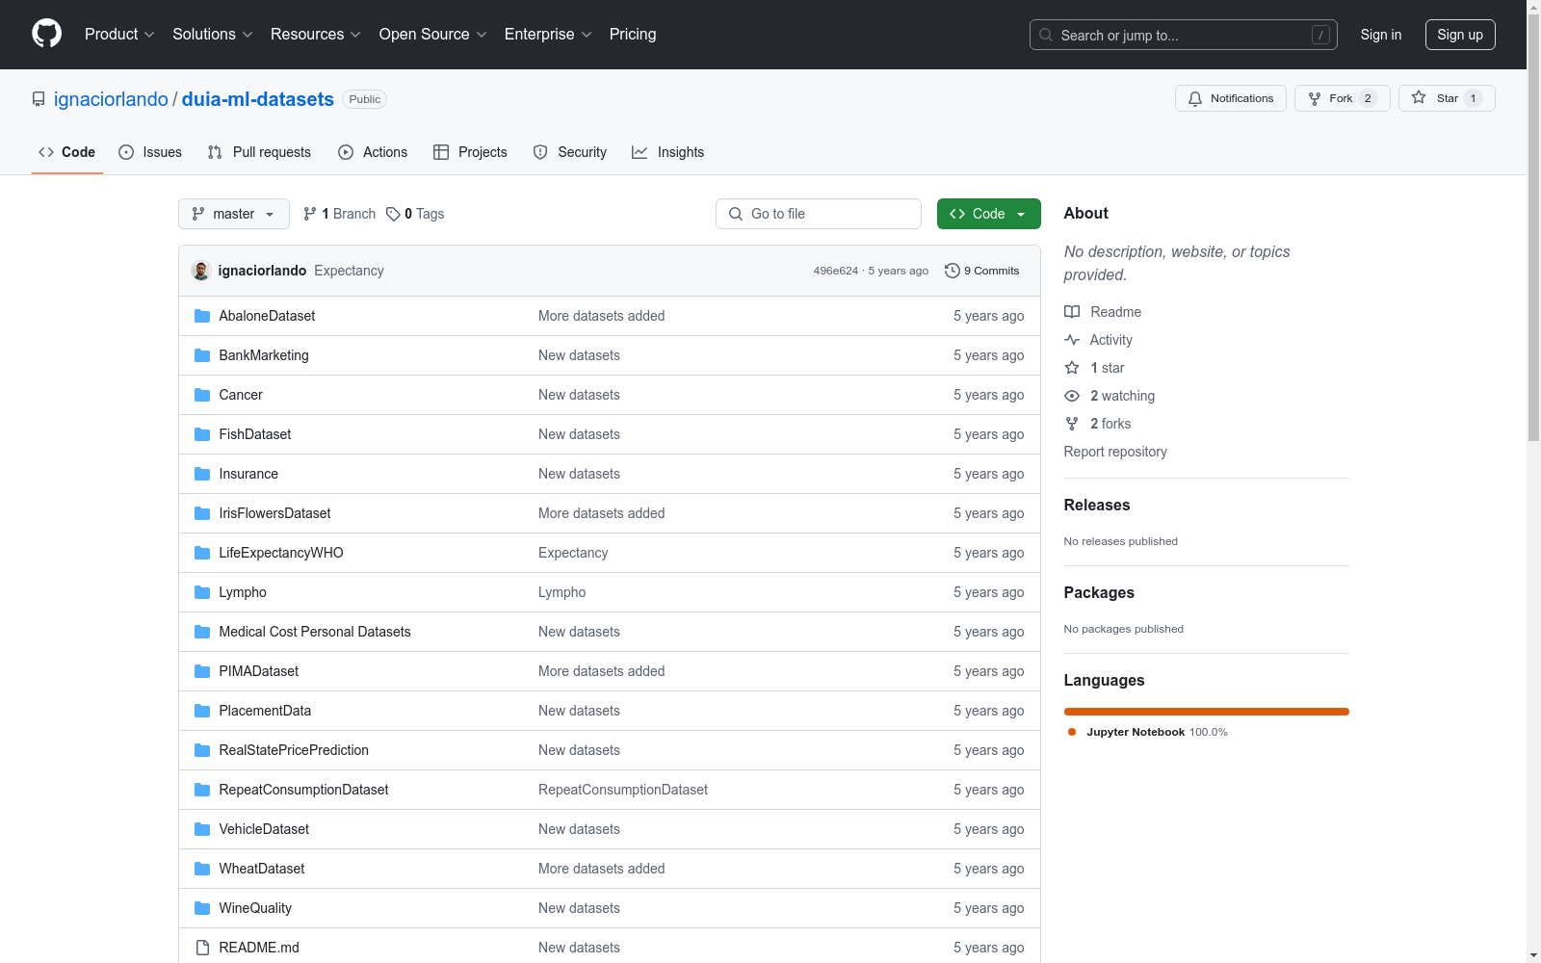Click the BankMarketing folder icon
Image resolution: width=1541 pixels, height=963 pixels.
(202, 355)
